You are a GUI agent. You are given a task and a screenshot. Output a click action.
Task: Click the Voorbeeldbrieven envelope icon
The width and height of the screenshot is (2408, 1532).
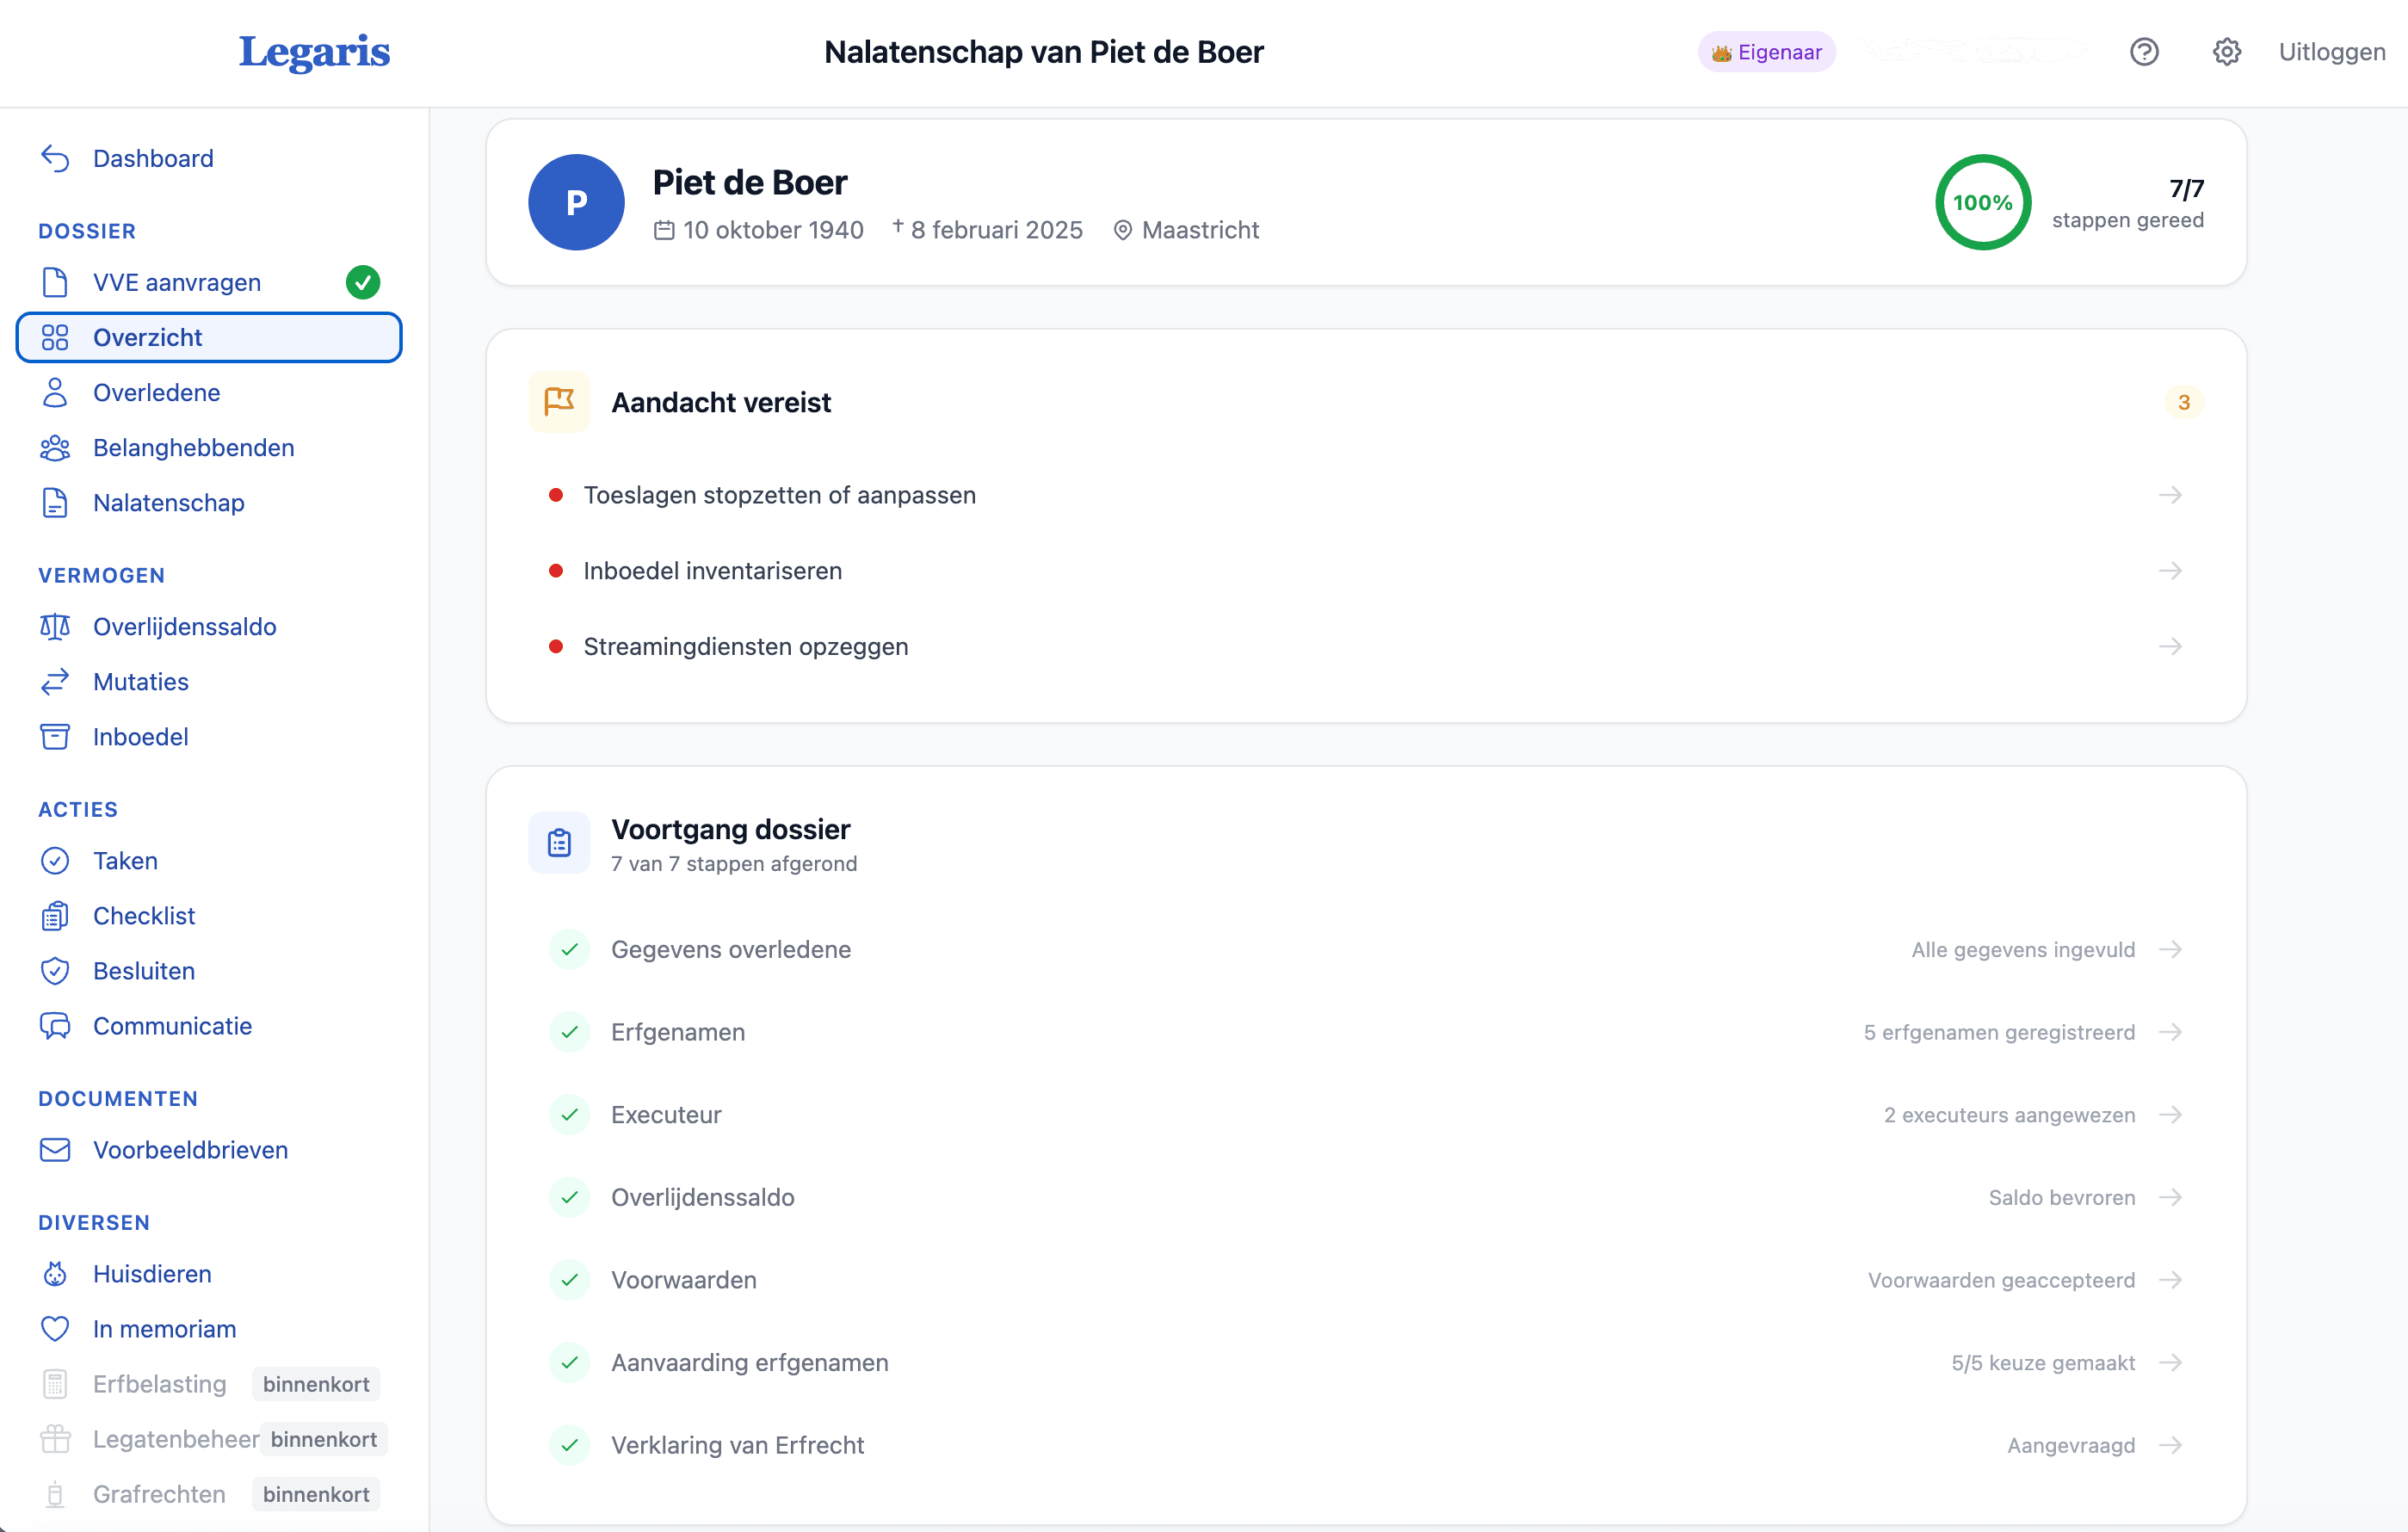tap(55, 1150)
